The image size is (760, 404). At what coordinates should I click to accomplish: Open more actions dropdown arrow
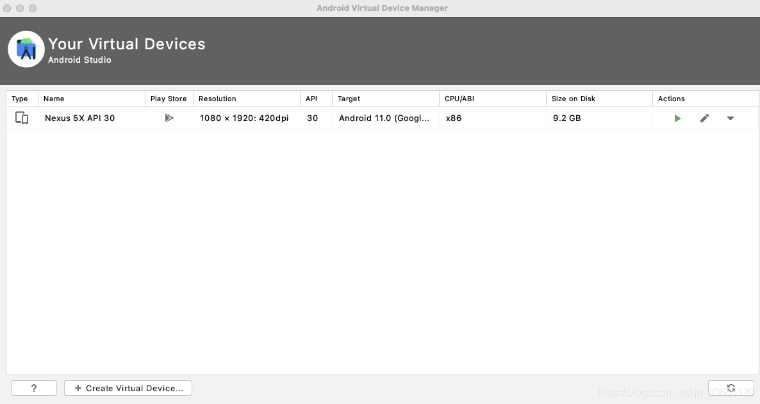[731, 118]
